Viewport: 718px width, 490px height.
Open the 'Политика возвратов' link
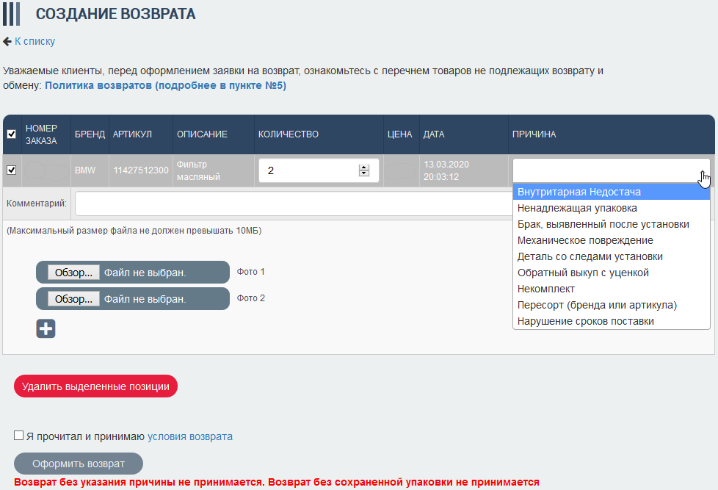(x=165, y=86)
